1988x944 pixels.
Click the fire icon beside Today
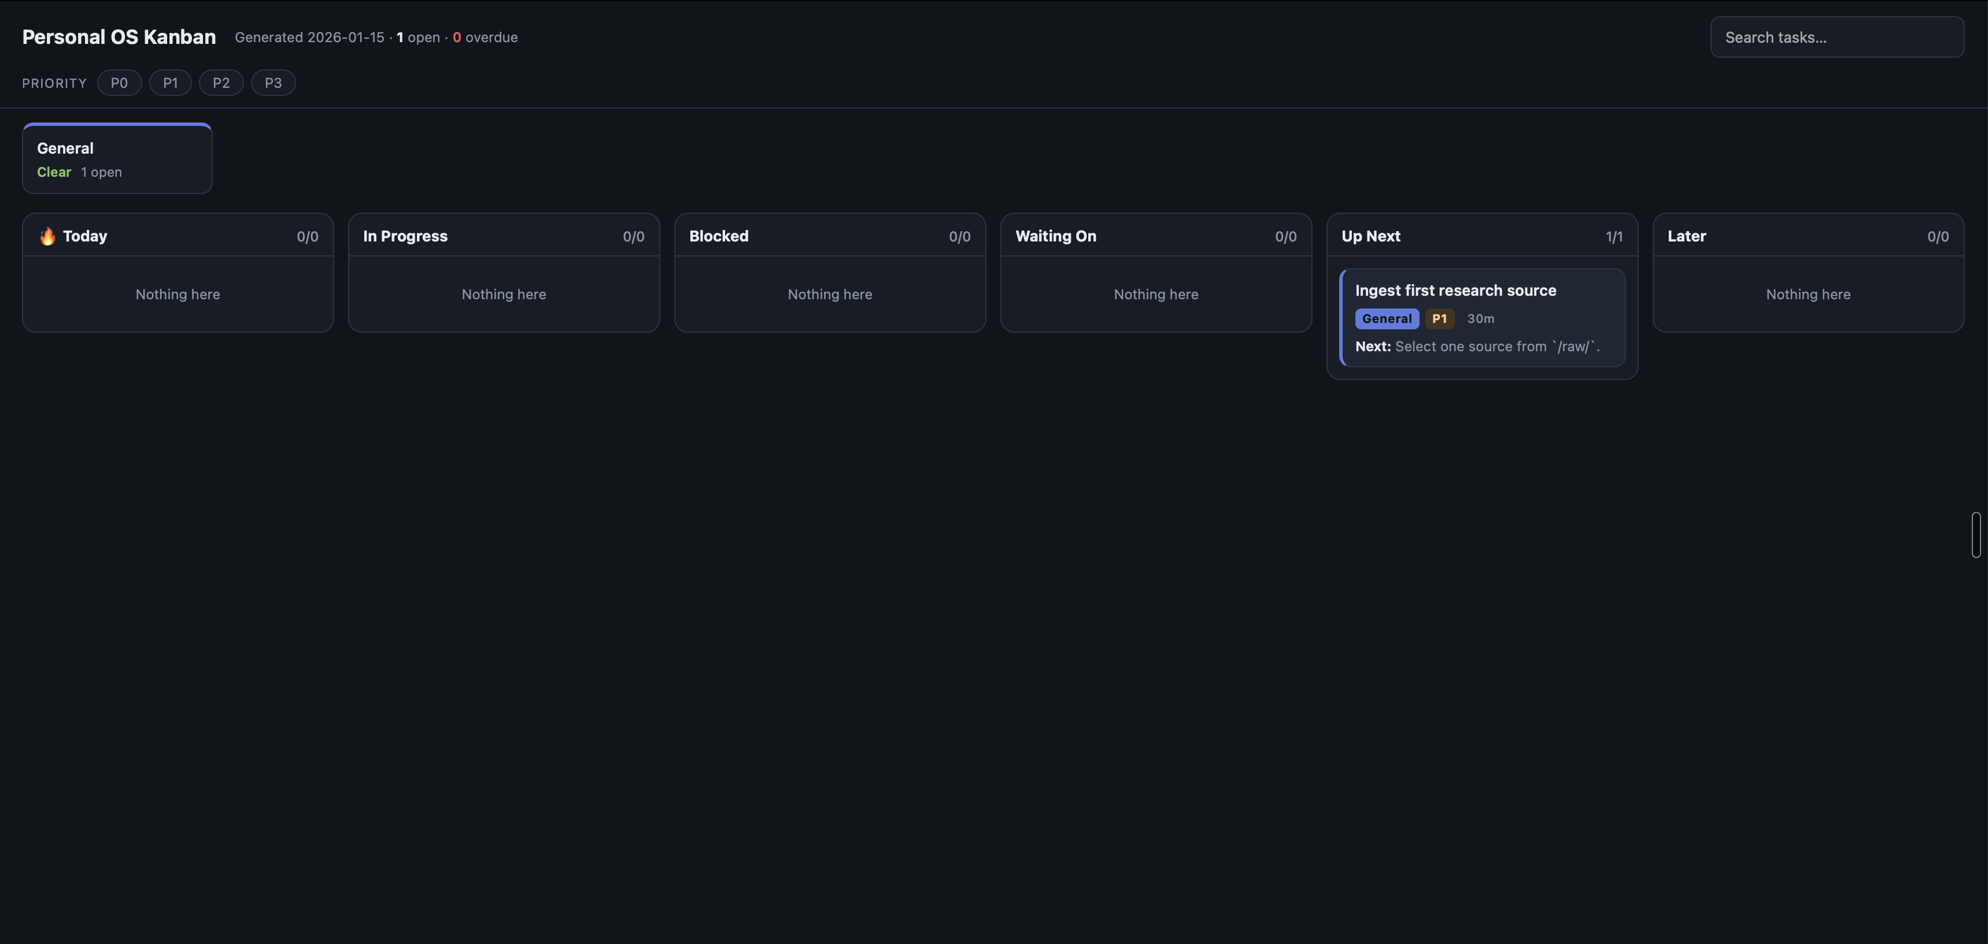click(x=47, y=236)
